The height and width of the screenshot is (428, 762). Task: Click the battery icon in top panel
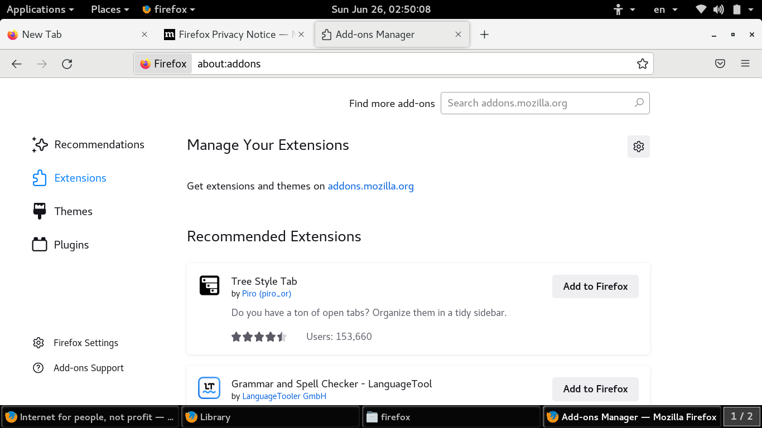pyautogui.click(x=737, y=9)
